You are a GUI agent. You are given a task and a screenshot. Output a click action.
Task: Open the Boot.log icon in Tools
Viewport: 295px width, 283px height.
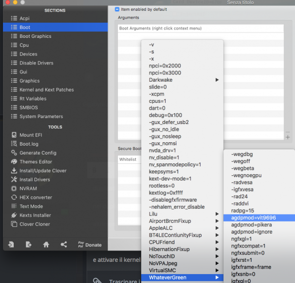click(14, 144)
